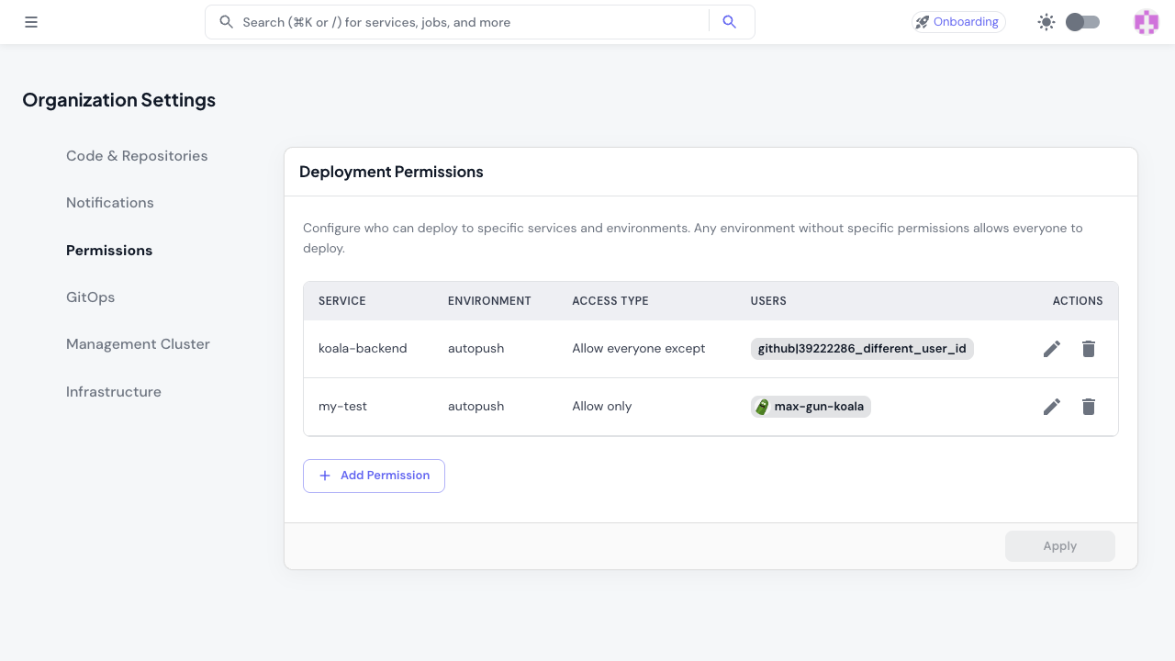Delete the my-test permission rule
1175x661 pixels.
click(x=1089, y=407)
